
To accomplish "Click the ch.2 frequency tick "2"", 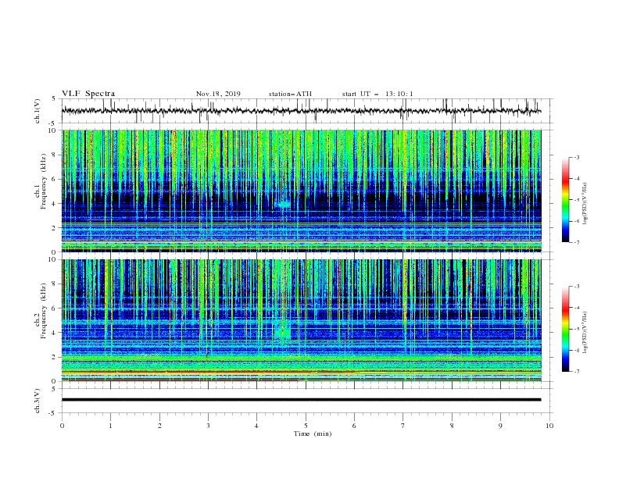I will (x=54, y=357).
